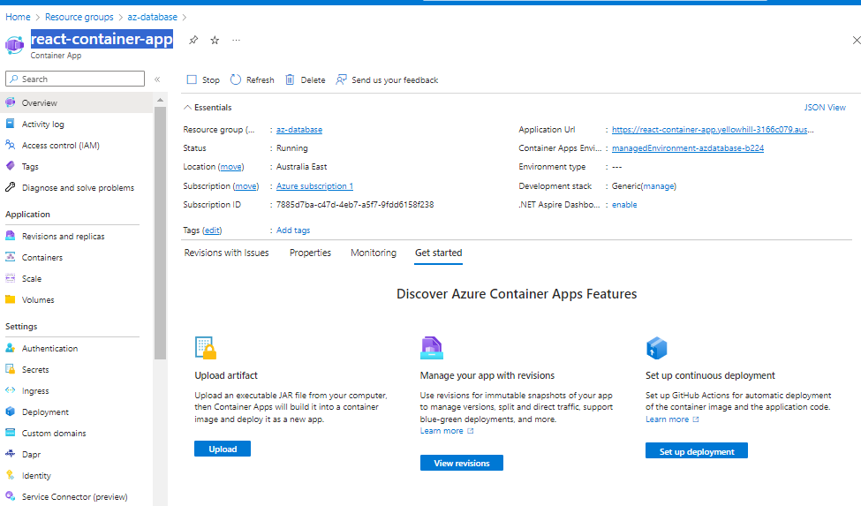Go to Home breadcrumb
The width and height of the screenshot is (861, 506).
point(18,17)
